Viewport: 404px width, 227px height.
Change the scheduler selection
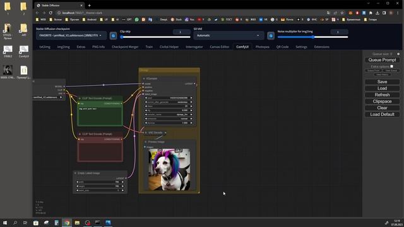169,119
